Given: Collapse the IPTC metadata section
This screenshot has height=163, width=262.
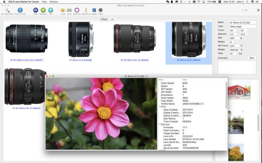Looking at the screenshot, I should 160,107.
